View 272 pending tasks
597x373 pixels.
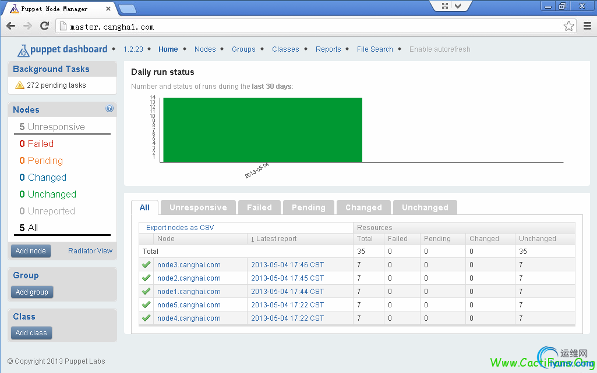click(56, 85)
